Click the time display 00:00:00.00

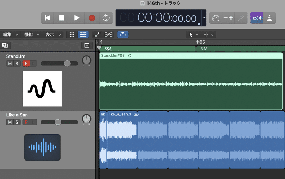167,18
